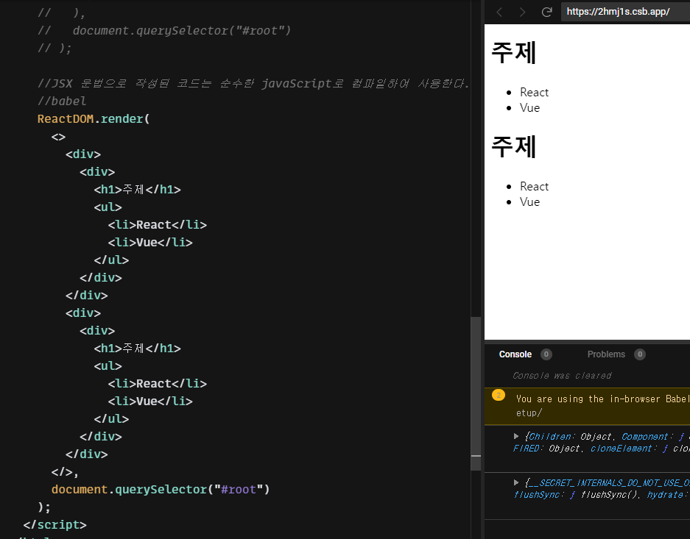Click the in-browser Babel warning message
Screen dimensions: 690x539
point(601,406)
